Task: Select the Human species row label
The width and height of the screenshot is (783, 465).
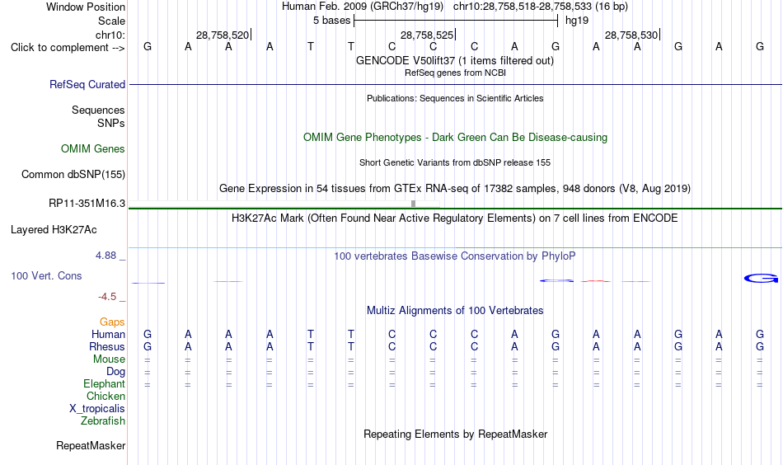Action: 108,334
